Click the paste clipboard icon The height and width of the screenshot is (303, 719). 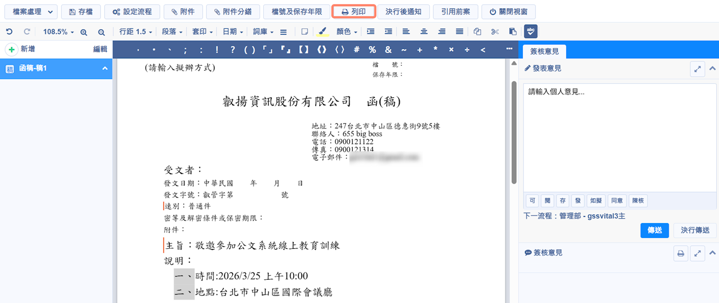click(x=512, y=31)
